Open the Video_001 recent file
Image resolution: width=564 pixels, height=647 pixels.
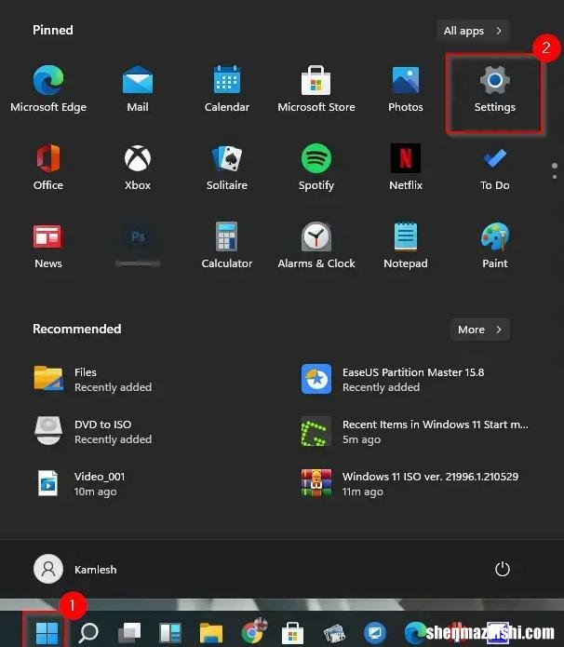[79, 483]
